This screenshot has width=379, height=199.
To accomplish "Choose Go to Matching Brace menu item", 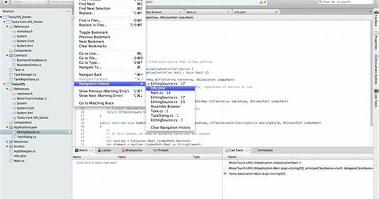I will (x=111, y=103).
